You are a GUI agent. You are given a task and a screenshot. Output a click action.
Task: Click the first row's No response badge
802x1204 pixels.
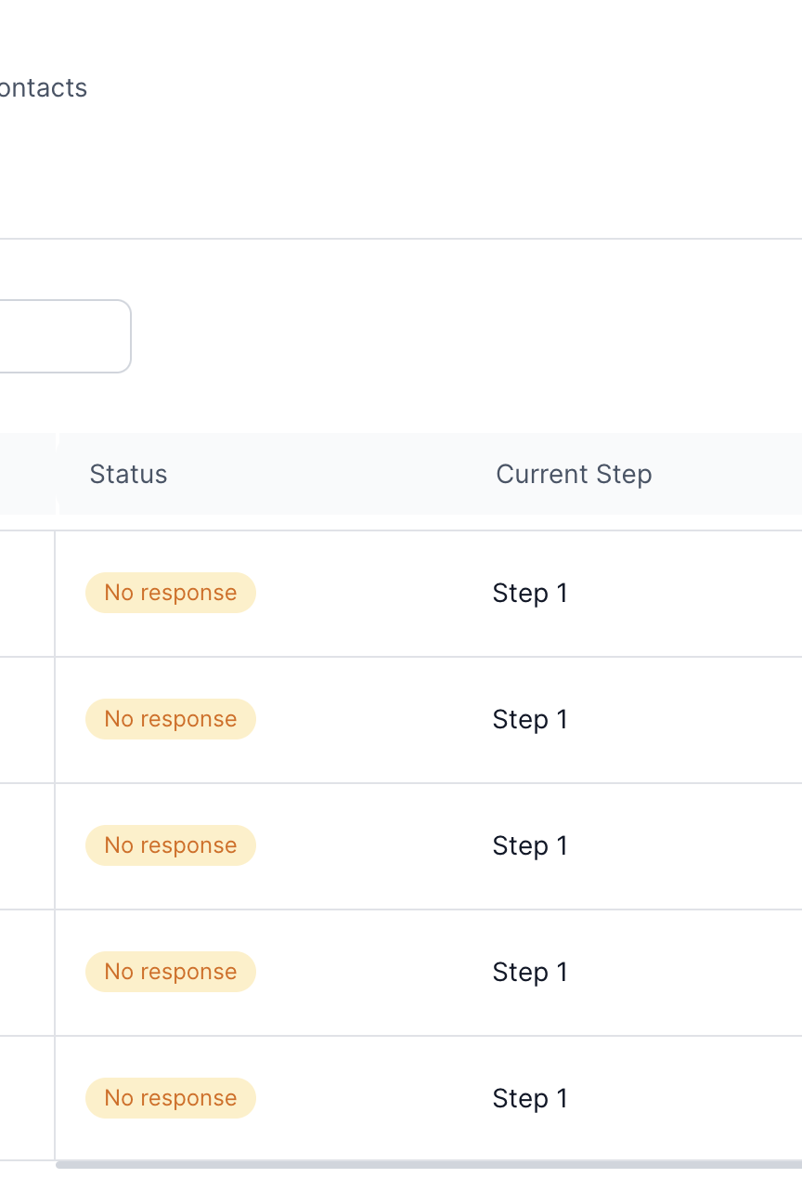(x=171, y=593)
